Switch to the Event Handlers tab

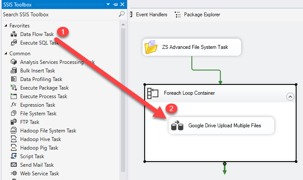tap(148, 15)
